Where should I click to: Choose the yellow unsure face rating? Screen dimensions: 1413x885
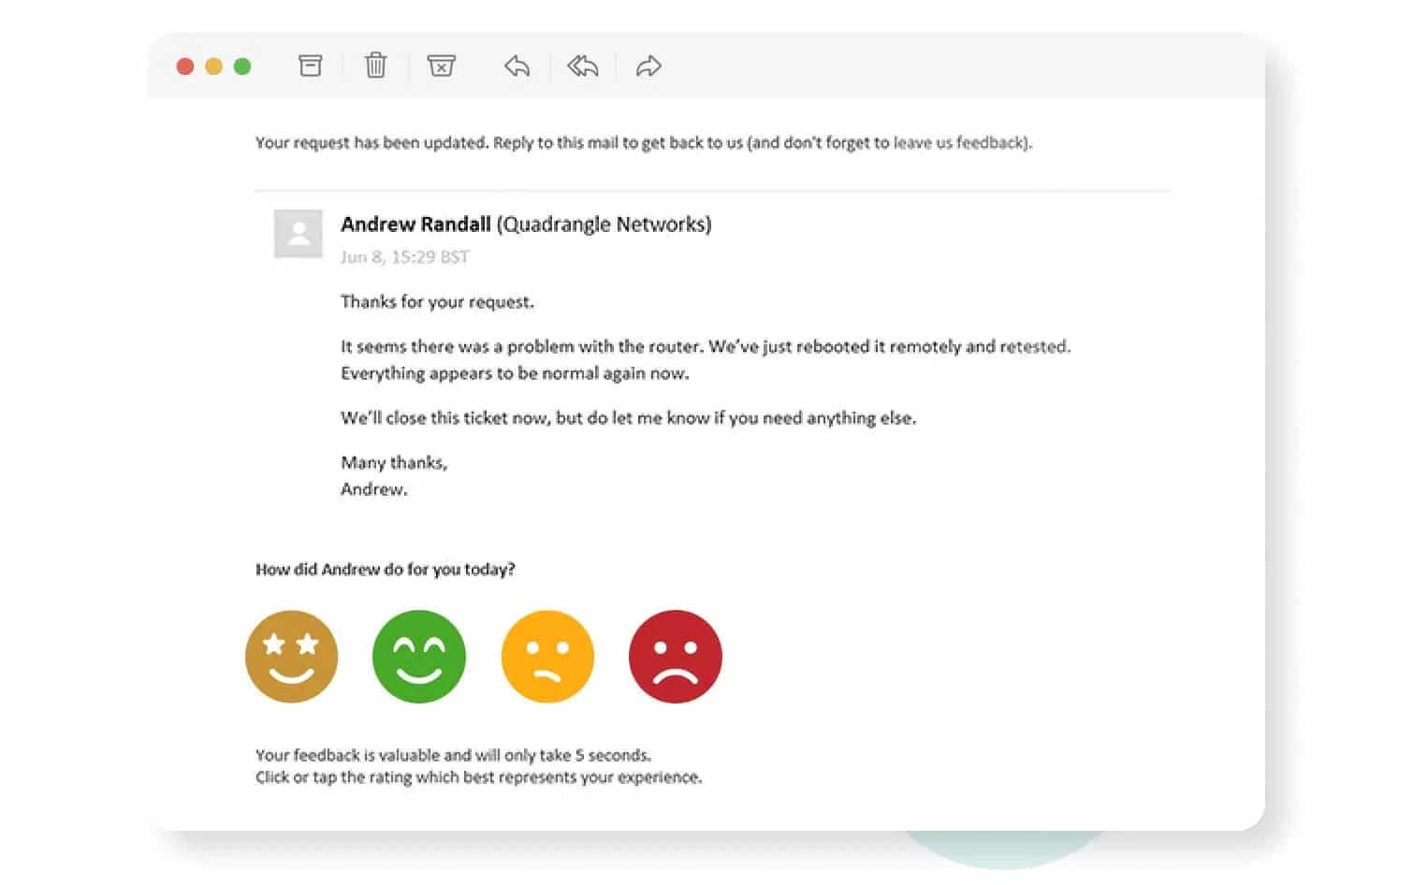(547, 657)
